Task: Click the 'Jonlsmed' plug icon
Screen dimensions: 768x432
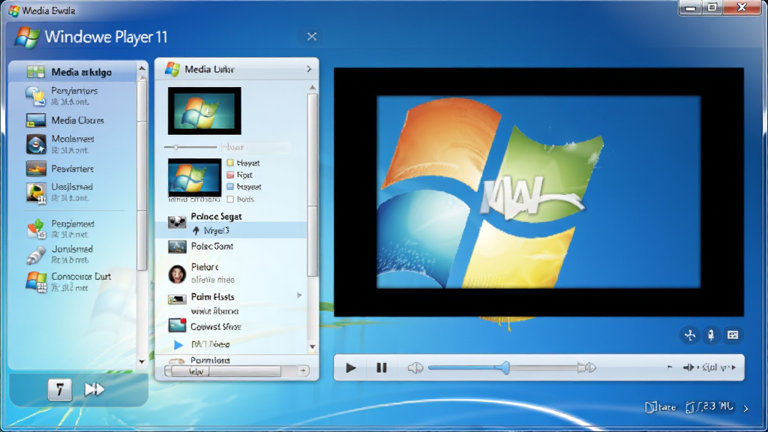Action: click(x=36, y=255)
